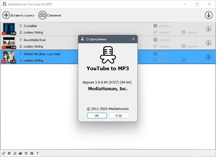Click the Вставить ссылку plus icon
The width and height of the screenshot is (216, 157).
click(x=6, y=15)
